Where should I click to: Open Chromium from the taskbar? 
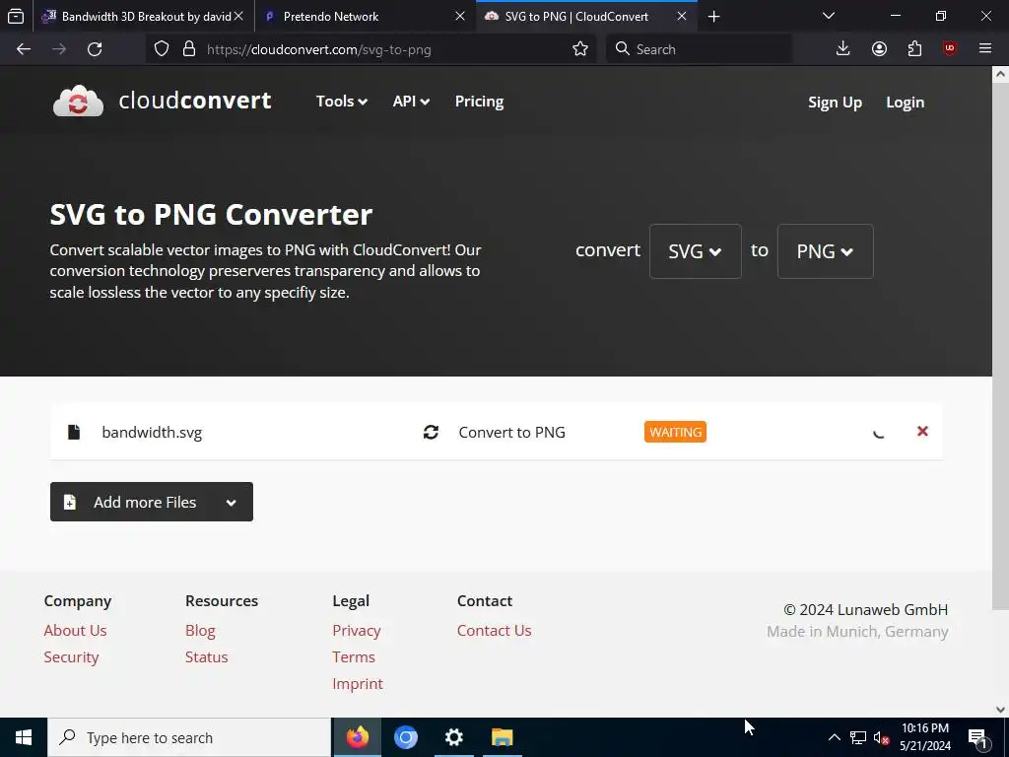click(x=405, y=737)
